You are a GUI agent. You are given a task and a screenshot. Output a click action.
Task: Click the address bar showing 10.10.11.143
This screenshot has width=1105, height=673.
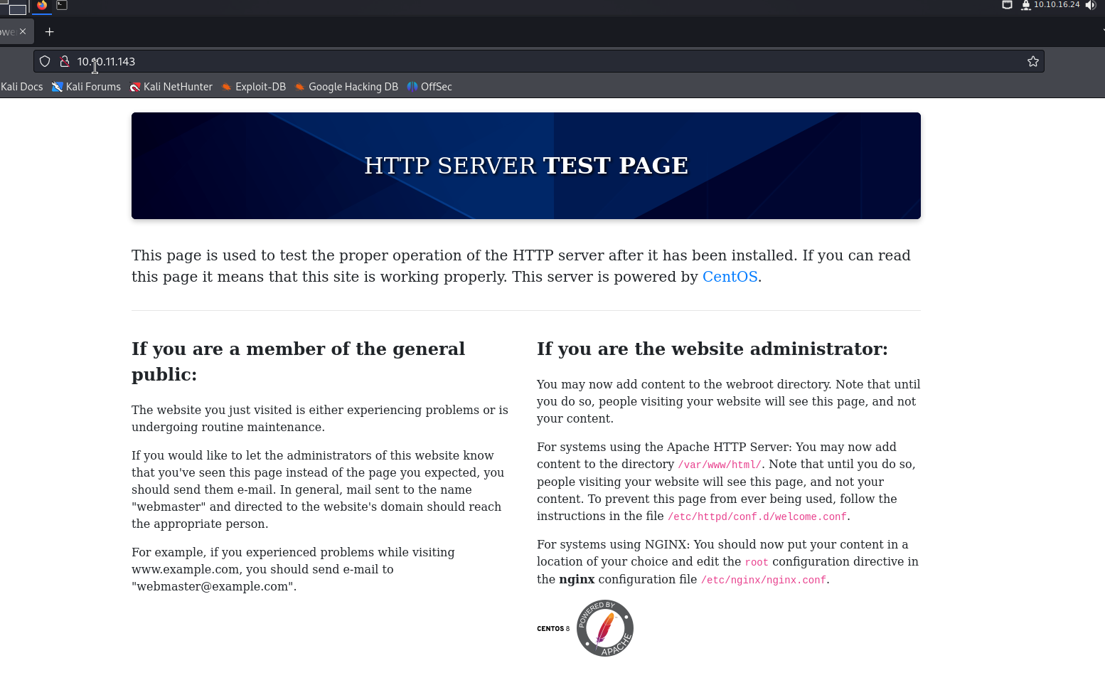[x=498, y=62]
